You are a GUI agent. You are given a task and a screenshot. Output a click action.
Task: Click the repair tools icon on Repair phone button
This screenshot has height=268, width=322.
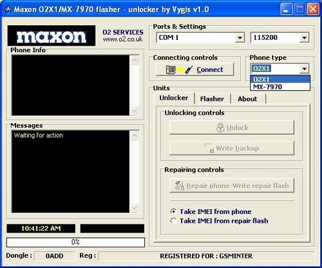click(180, 186)
